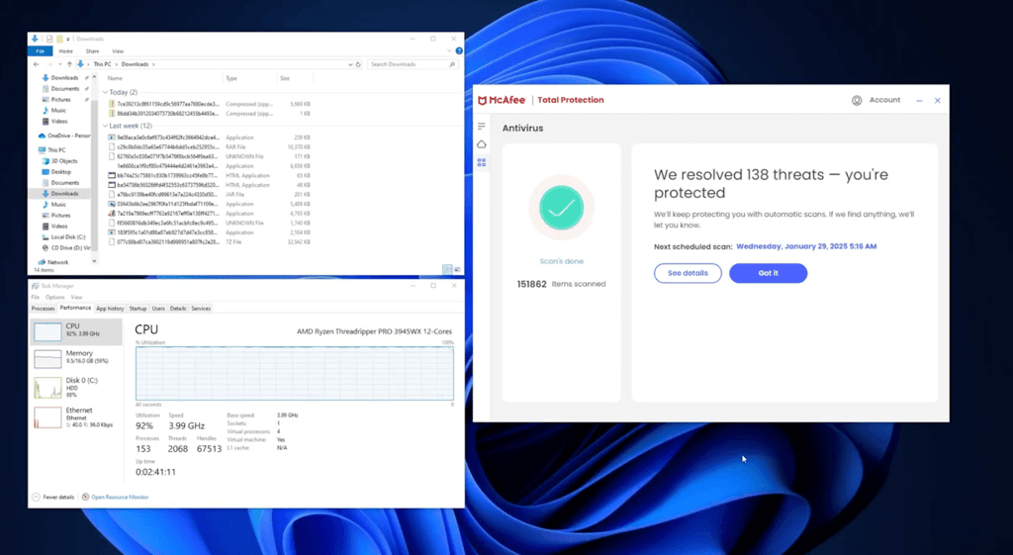Image resolution: width=1013 pixels, height=555 pixels.
Task: Select the RAR File row in Downloads
Action: click(x=210, y=147)
